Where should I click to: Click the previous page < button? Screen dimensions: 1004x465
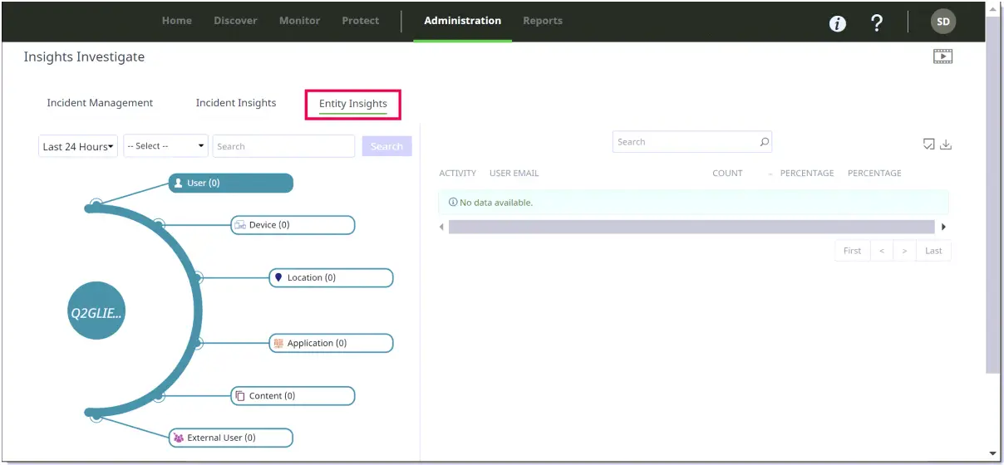[881, 251]
